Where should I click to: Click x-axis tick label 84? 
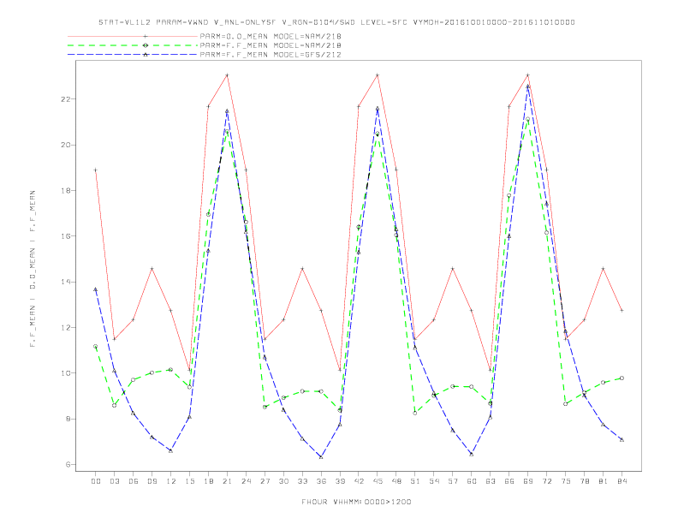tap(622, 481)
